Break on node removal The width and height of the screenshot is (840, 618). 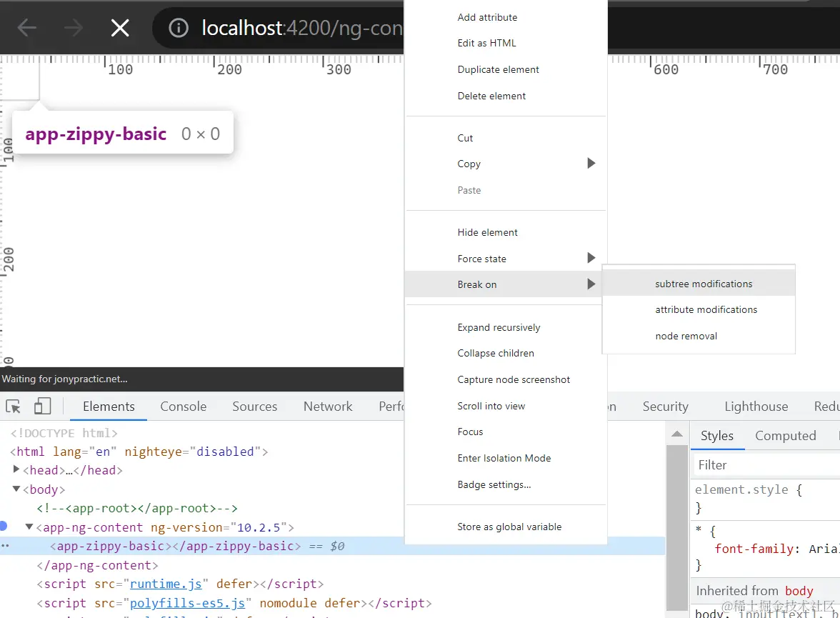[686, 336]
